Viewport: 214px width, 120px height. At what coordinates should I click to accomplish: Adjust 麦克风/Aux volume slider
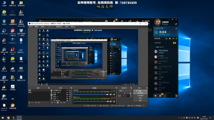pos(91,101)
